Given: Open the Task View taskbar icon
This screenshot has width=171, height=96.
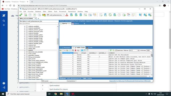Looking at the screenshot, I should (49, 94).
